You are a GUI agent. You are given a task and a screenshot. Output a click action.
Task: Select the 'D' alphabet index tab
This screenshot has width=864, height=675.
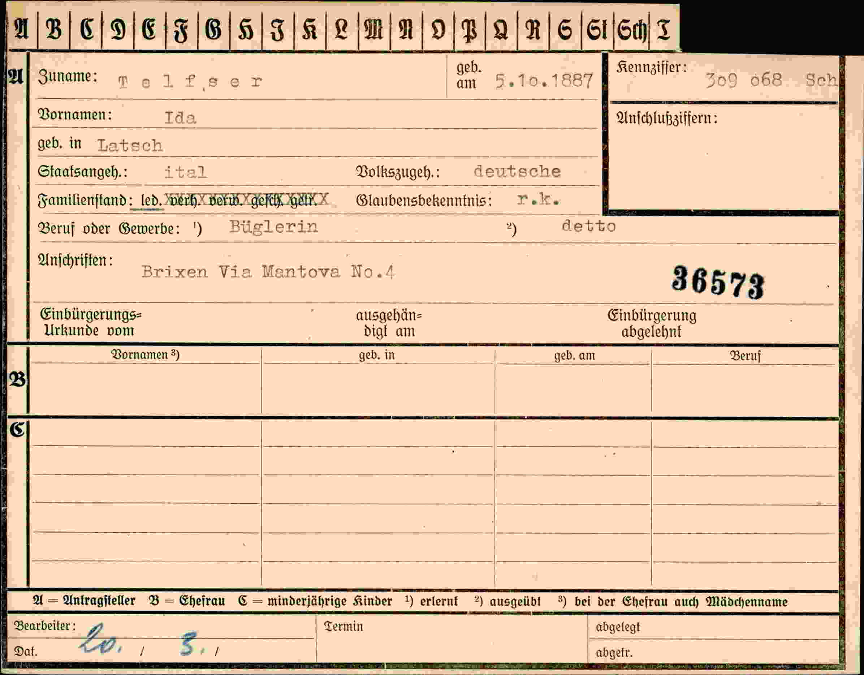click(118, 30)
